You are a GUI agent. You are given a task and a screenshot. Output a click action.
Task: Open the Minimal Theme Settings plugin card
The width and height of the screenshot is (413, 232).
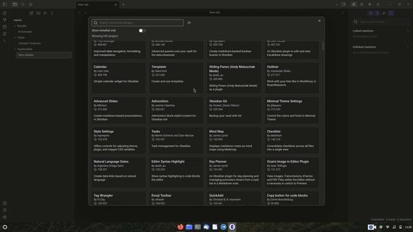[x=292, y=110]
